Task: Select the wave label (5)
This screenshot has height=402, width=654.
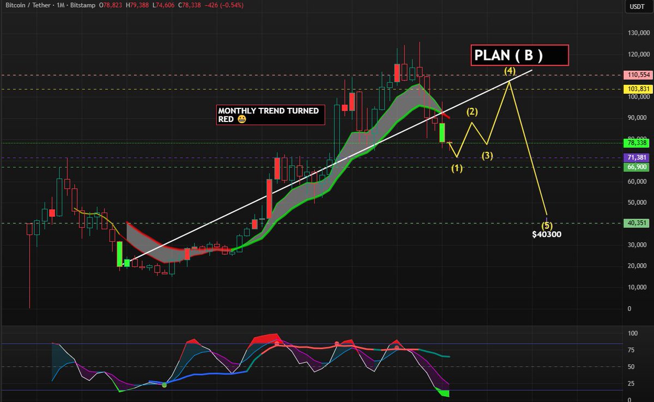Action: pyautogui.click(x=547, y=225)
